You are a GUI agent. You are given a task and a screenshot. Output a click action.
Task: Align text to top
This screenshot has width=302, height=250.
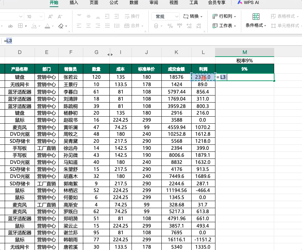coord(79,16)
